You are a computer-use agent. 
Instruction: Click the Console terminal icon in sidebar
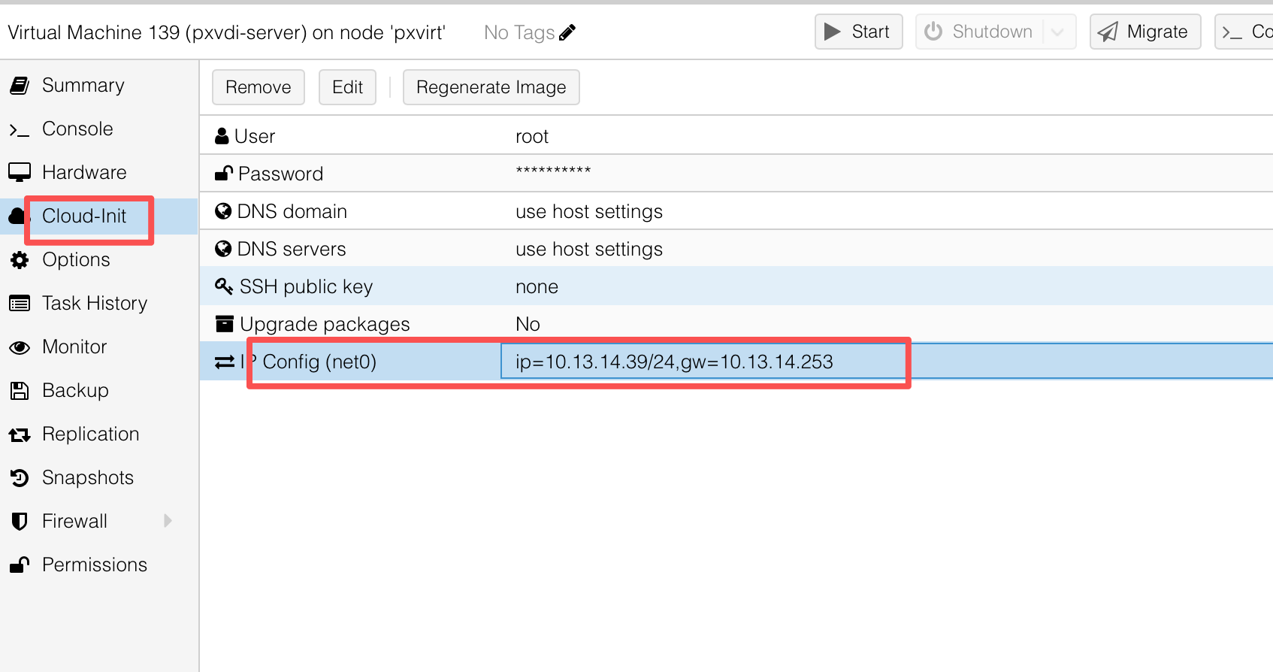pos(20,130)
